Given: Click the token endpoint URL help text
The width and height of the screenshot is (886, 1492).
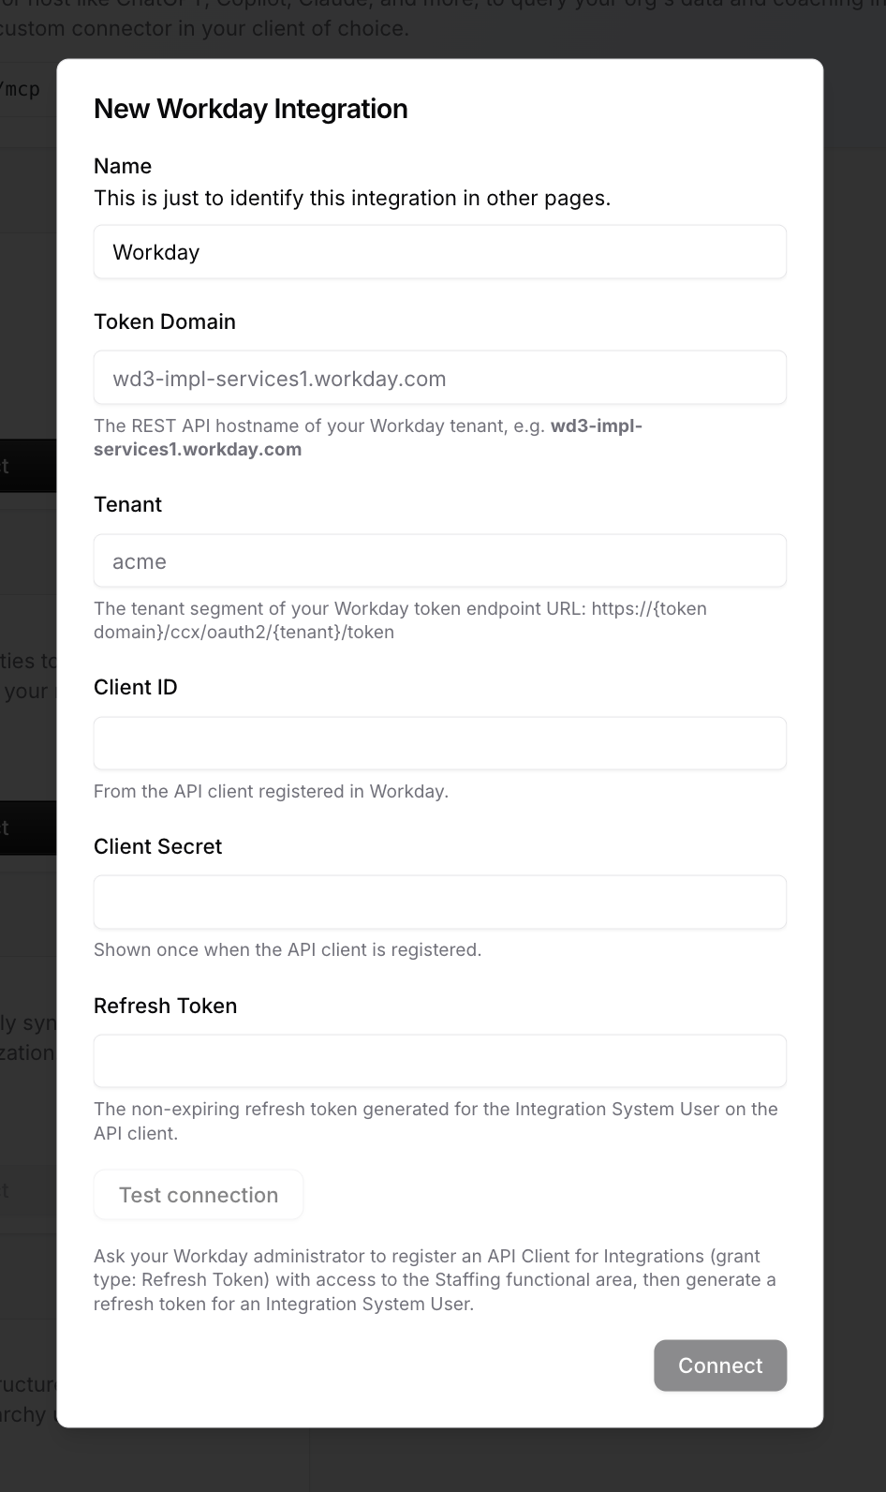Looking at the screenshot, I should coord(401,620).
